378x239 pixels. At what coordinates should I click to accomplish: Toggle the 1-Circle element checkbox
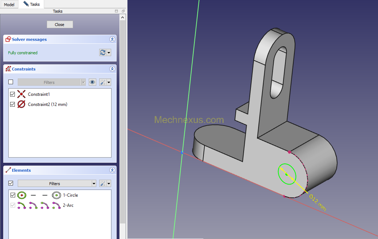click(13, 195)
